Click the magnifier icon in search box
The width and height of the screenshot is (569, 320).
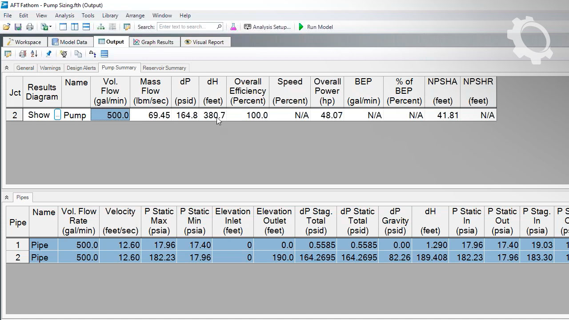tap(219, 27)
